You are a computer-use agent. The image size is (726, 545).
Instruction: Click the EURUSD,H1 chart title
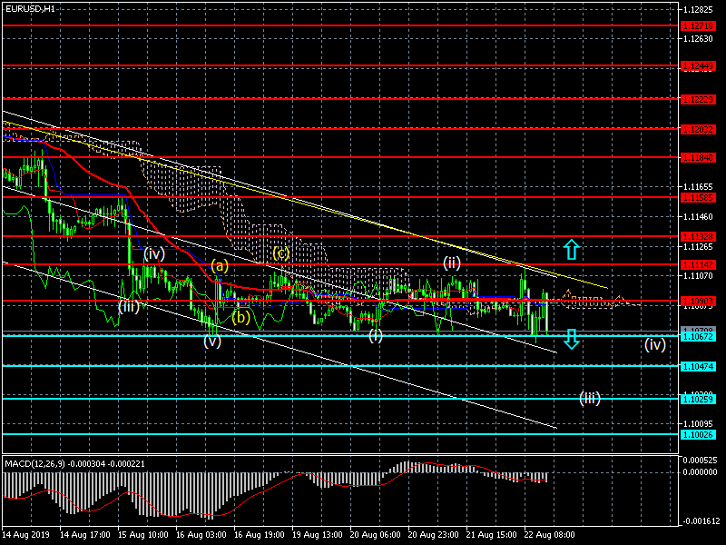[x=30, y=8]
